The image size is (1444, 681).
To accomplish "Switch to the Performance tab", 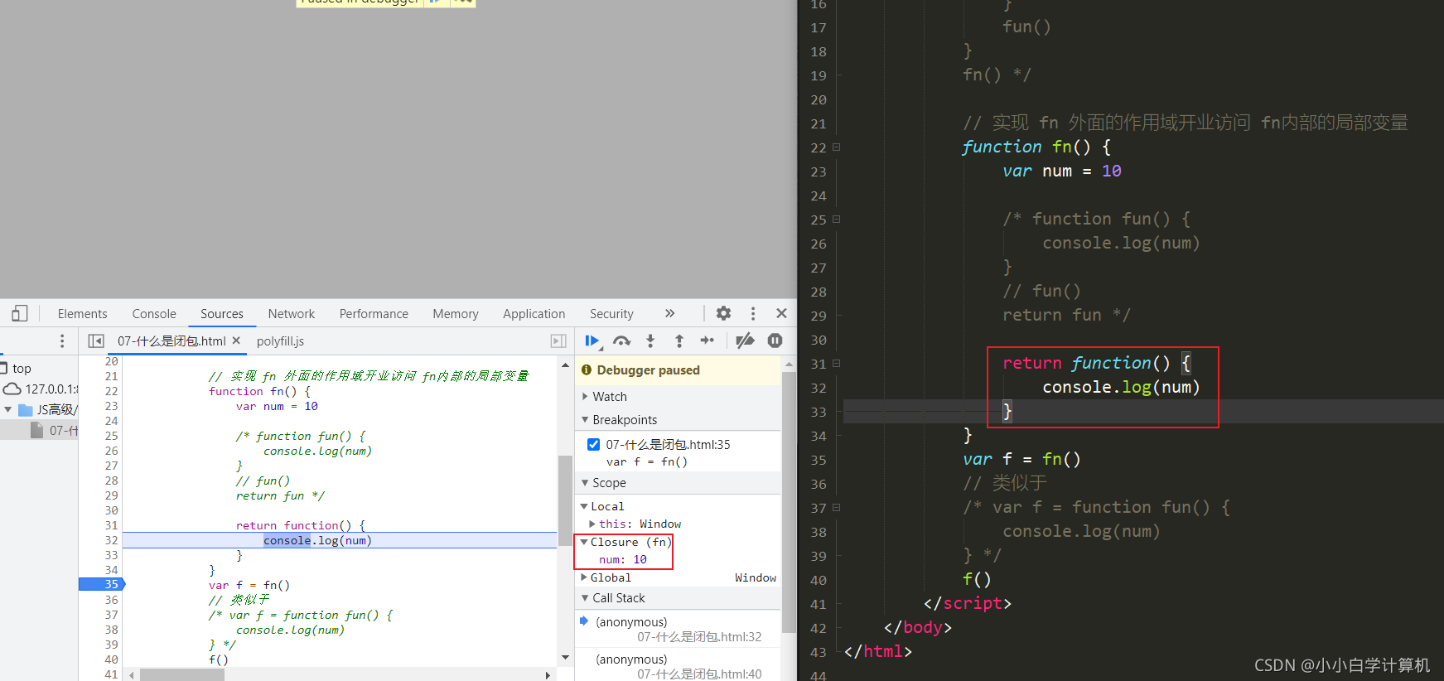I will tap(374, 314).
